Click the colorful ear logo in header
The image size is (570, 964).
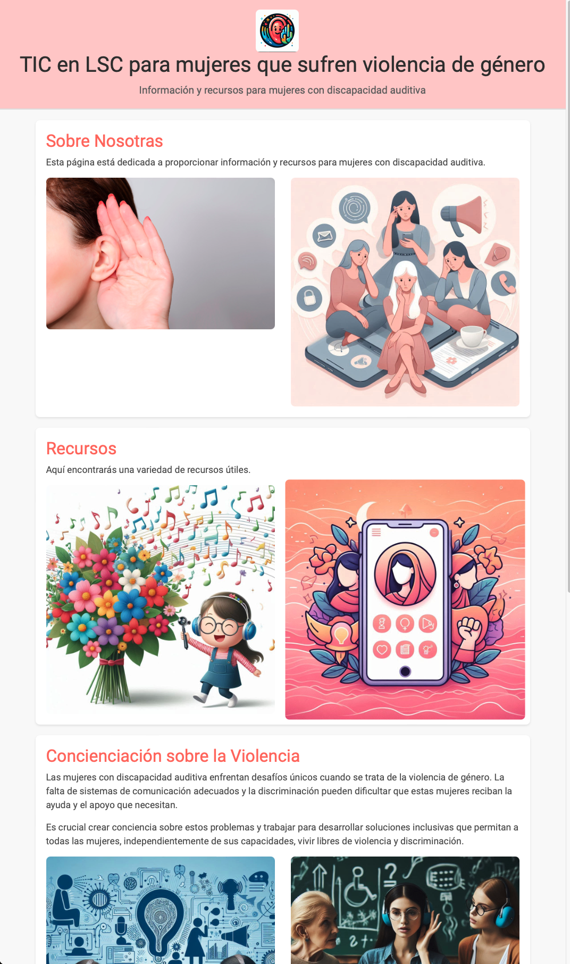click(277, 31)
